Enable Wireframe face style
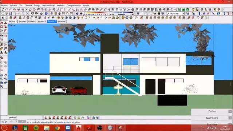This screenshot has width=233, height=131. [147, 13]
